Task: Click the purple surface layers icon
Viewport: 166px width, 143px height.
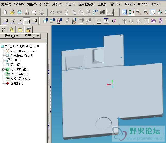Action: point(153,21)
